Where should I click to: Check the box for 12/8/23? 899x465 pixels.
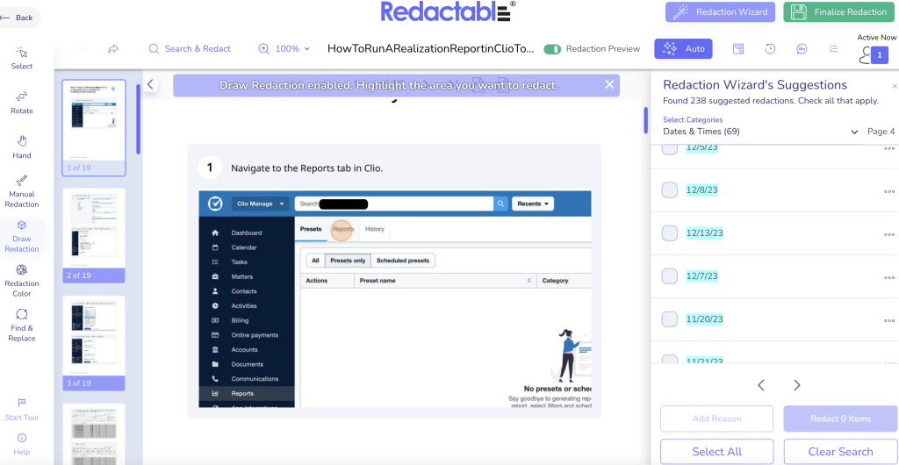tap(670, 190)
